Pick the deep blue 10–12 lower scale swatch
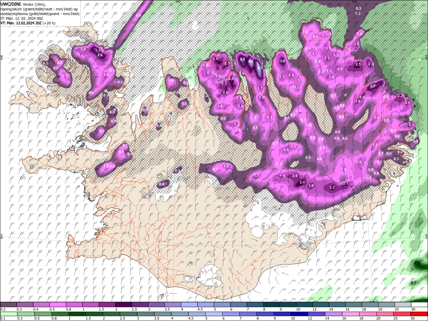The image size is (428, 321). (x=300, y=314)
